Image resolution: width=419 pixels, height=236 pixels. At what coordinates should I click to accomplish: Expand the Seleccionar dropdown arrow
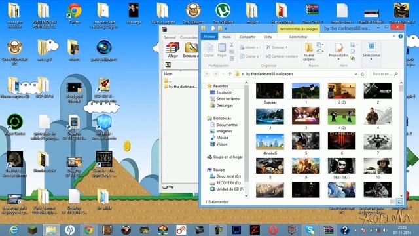coord(371,59)
